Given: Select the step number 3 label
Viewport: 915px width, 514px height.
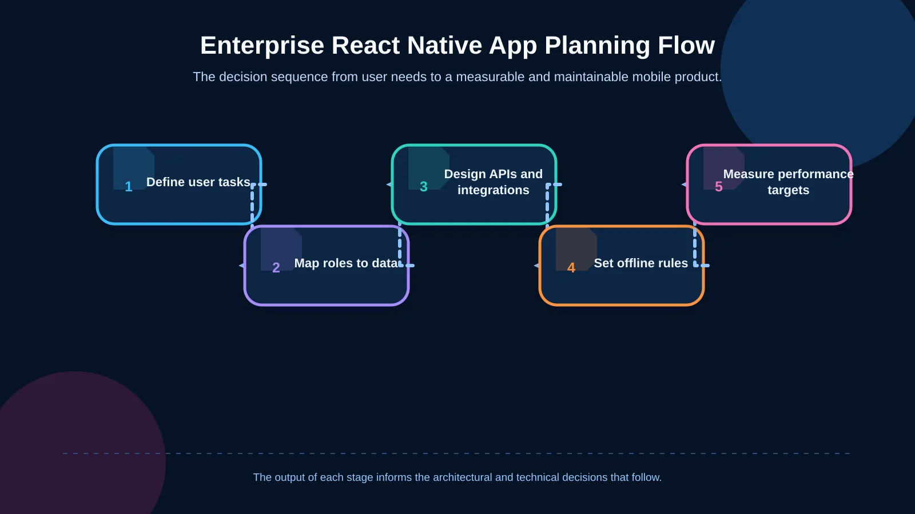Looking at the screenshot, I should pyautogui.click(x=424, y=187).
